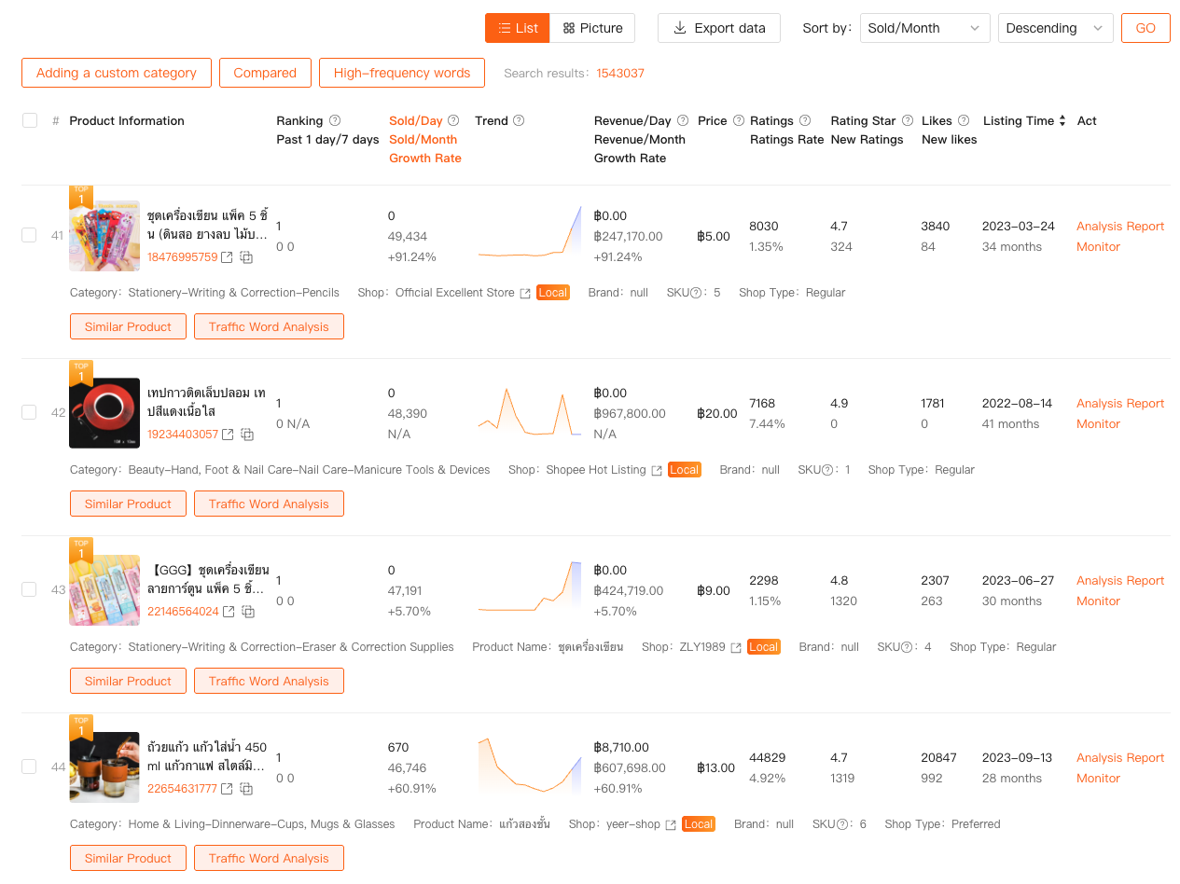The width and height of the screenshot is (1180, 884).
Task: Open the yeer-shop store link icon
Action: (x=671, y=824)
